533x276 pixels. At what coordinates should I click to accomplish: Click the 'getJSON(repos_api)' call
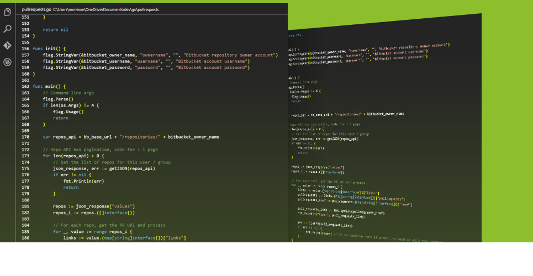(x=132, y=168)
